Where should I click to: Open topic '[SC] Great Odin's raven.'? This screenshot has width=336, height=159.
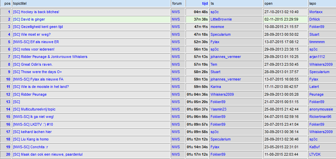[x=33, y=64]
